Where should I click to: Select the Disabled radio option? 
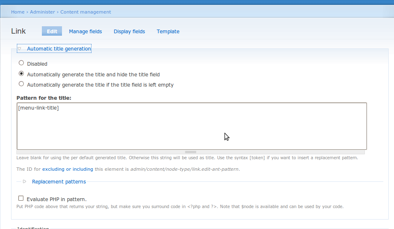coord(21,63)
